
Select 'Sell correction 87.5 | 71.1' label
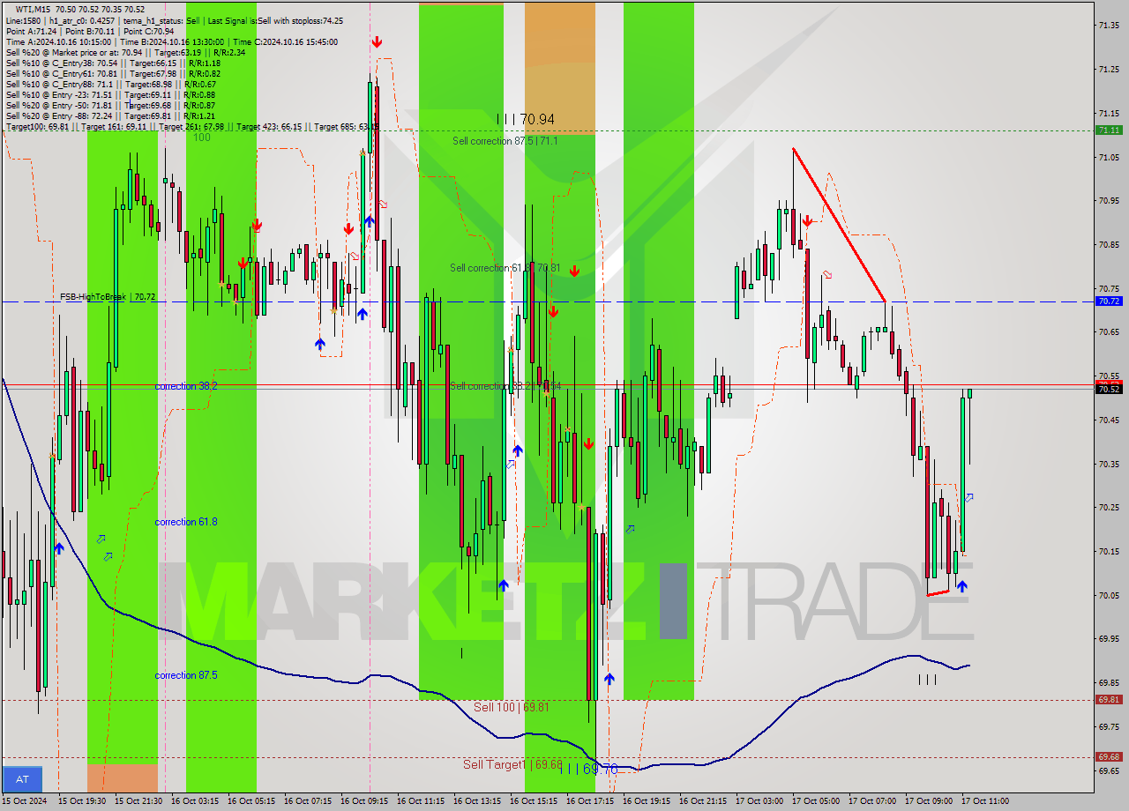pos(505,141)
